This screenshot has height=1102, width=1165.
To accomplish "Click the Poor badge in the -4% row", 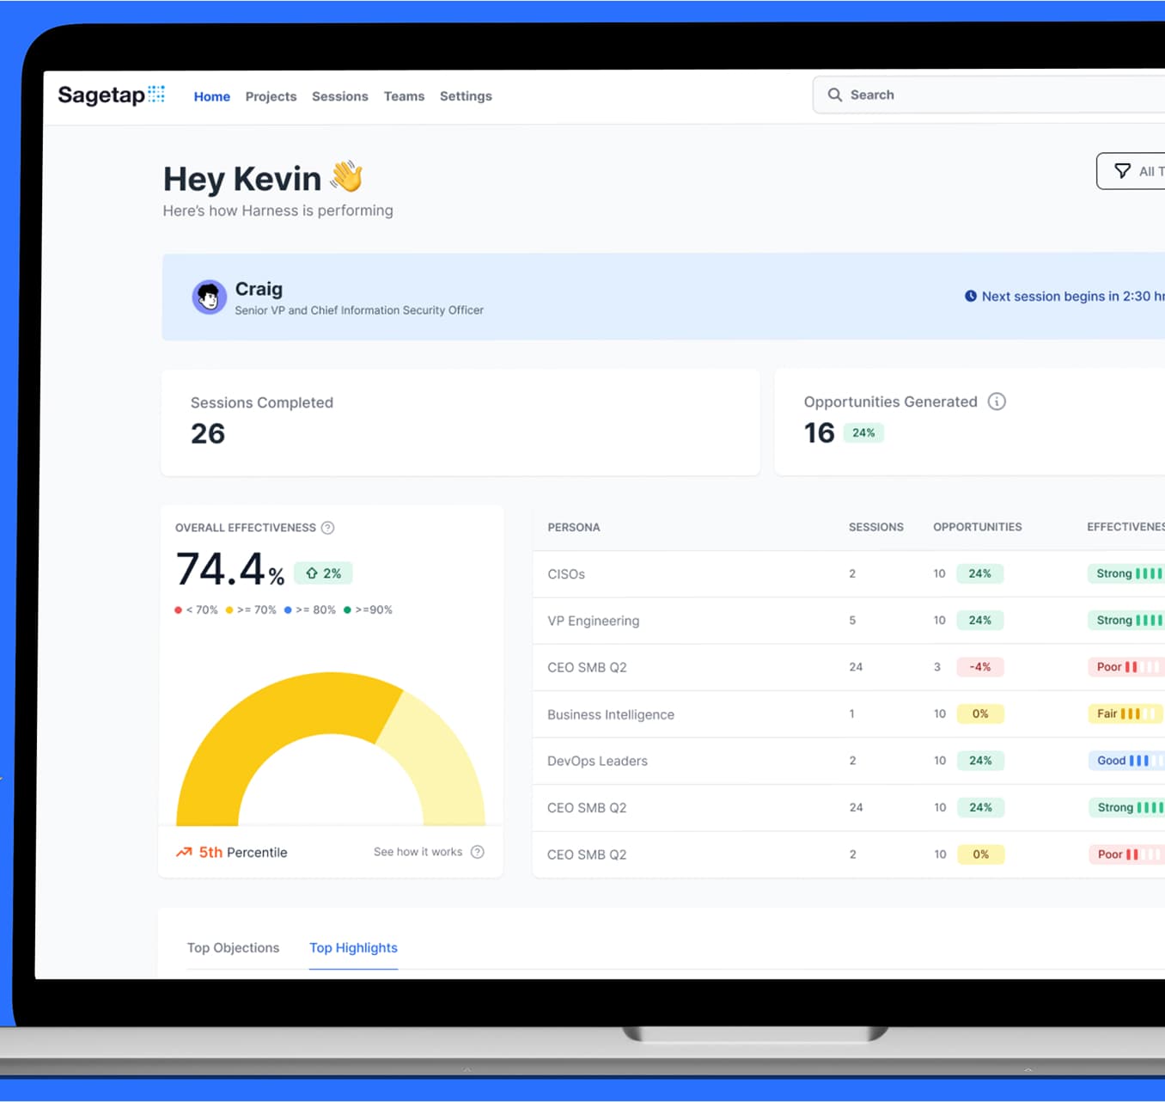I will coord(1126,667).
